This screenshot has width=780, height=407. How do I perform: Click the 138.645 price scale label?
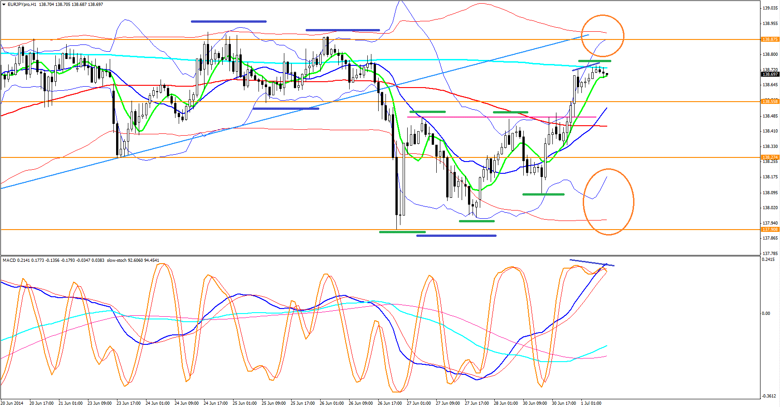(770, 85)
